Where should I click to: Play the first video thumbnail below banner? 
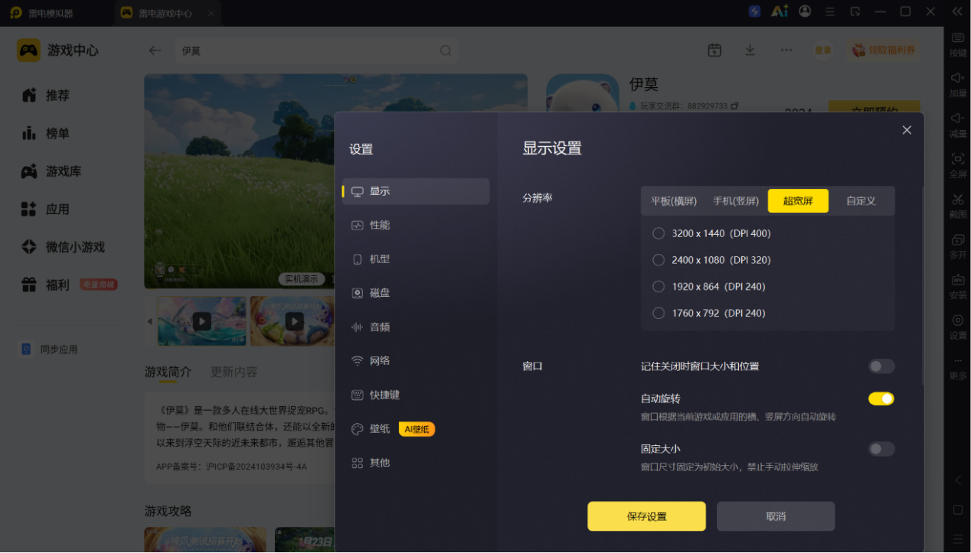click(x=201, y=321)
